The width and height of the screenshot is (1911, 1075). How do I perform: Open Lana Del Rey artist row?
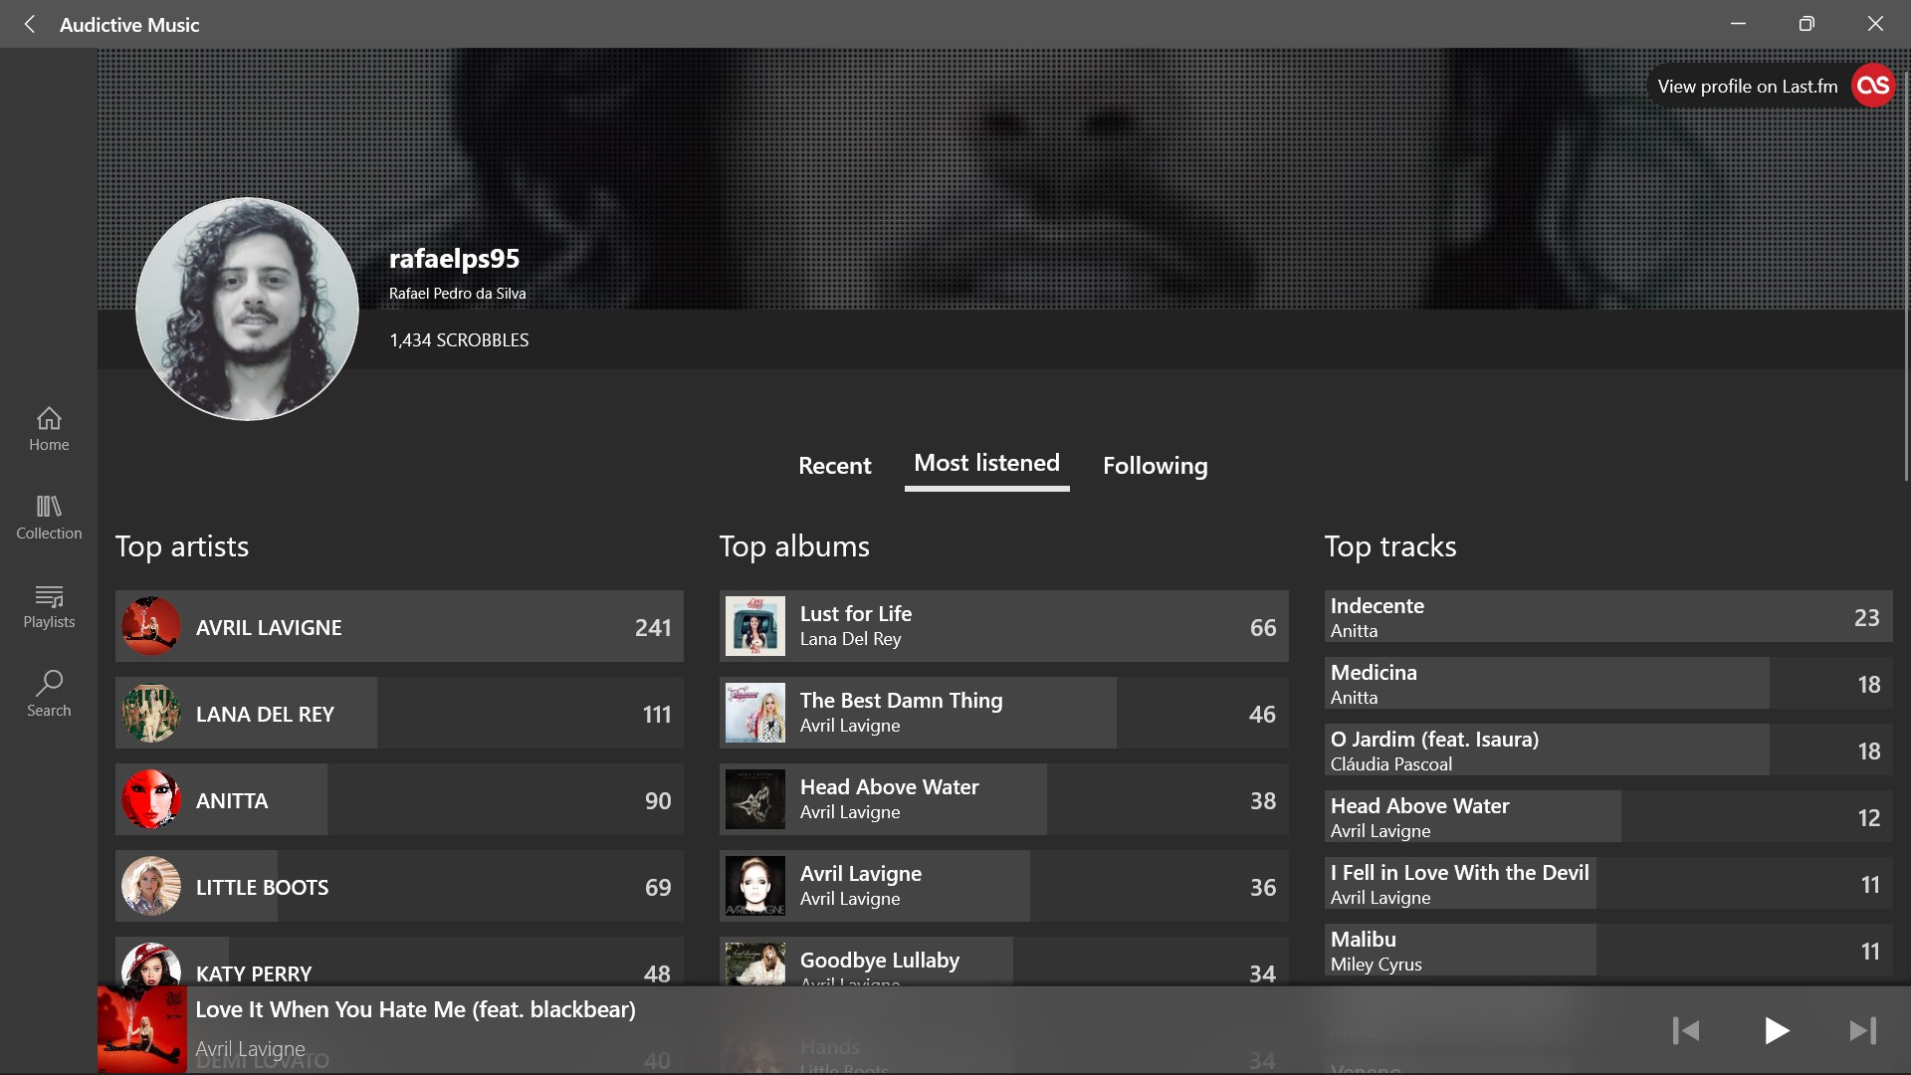[x=399, y=714]
